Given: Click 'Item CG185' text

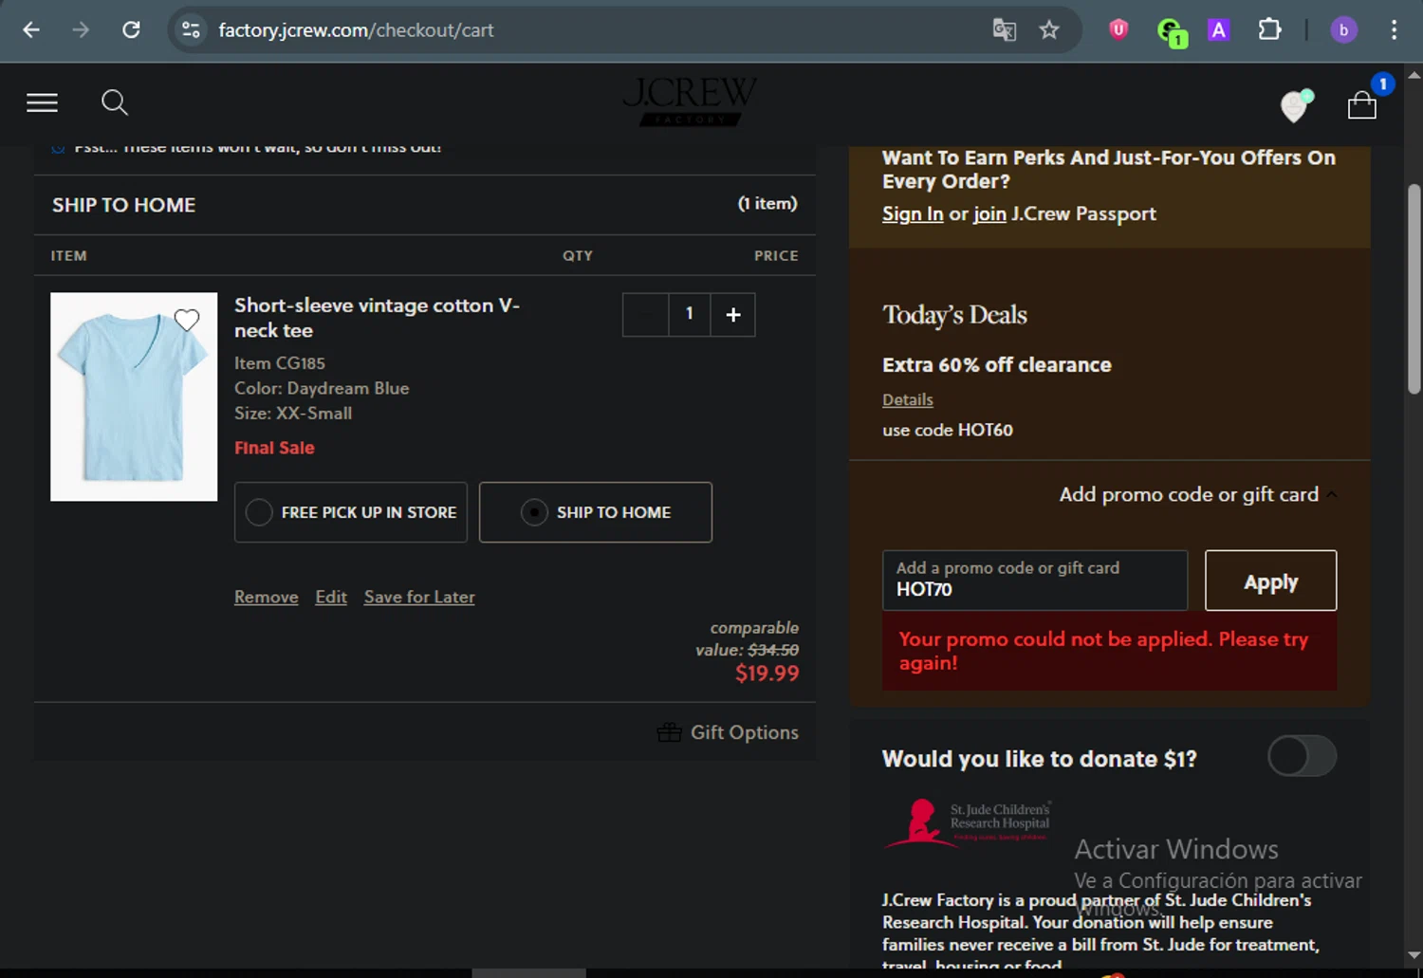Looking at the screenshot, I should pos(280,363).
